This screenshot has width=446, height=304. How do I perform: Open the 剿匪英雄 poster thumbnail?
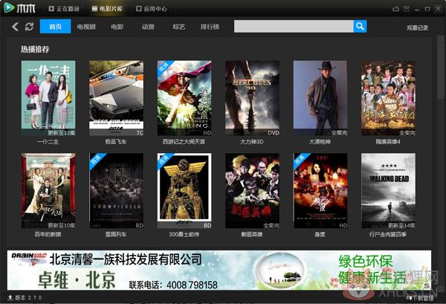252,191
